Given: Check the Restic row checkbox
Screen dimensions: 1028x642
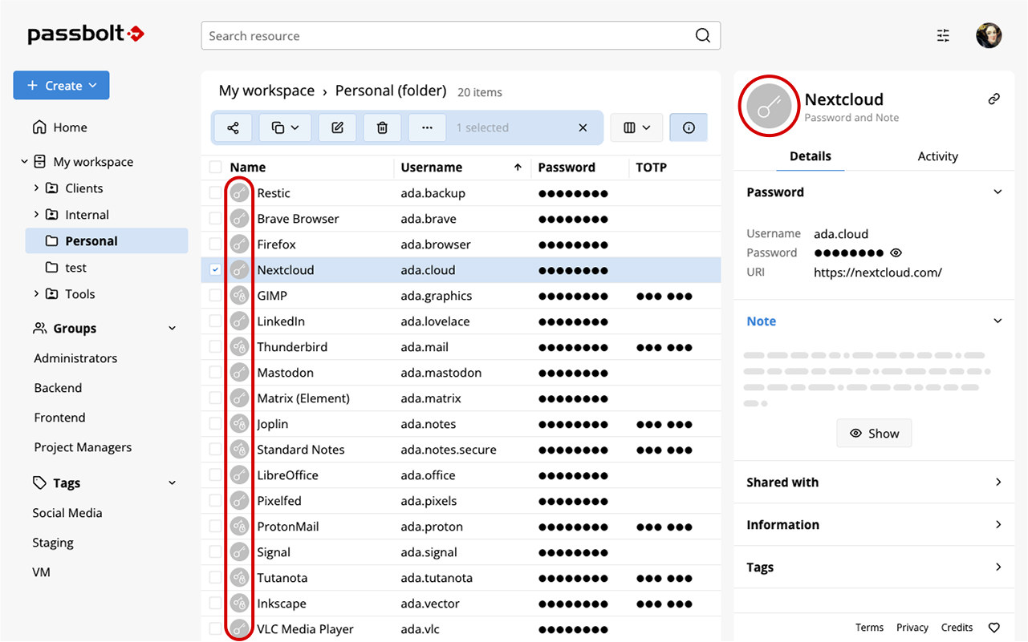Looking at the screenshot, I should 215,193.
